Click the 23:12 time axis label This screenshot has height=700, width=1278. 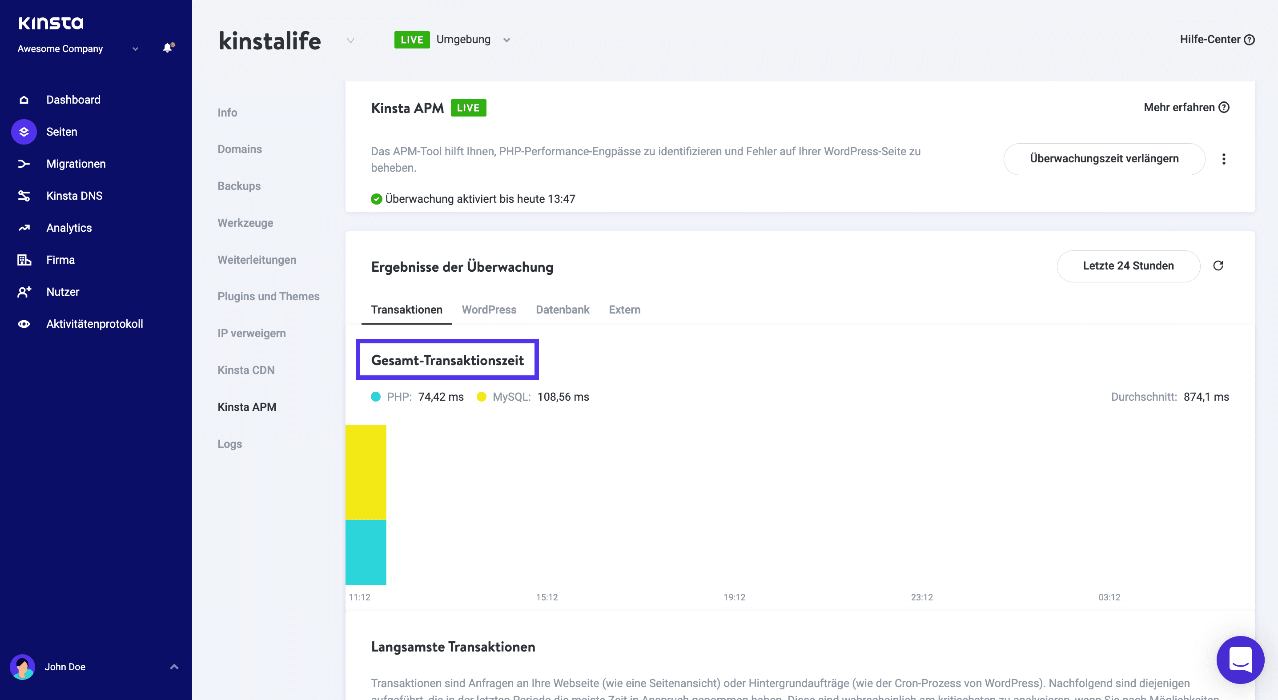tap(922, 597)
